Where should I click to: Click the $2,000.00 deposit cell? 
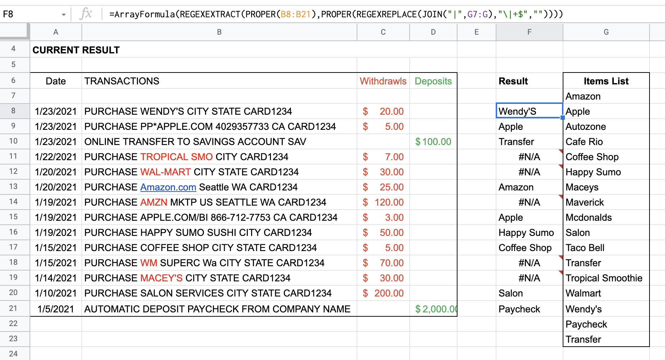point(433,309)
